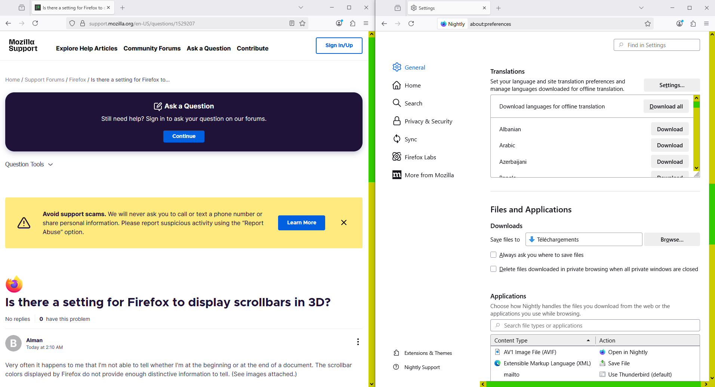Open the Firefox Labs settings category

pyautogui.click(x=414, y=157)
